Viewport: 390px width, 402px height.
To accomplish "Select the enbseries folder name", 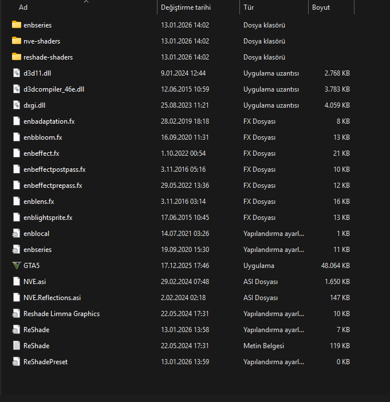I will 37,25.
